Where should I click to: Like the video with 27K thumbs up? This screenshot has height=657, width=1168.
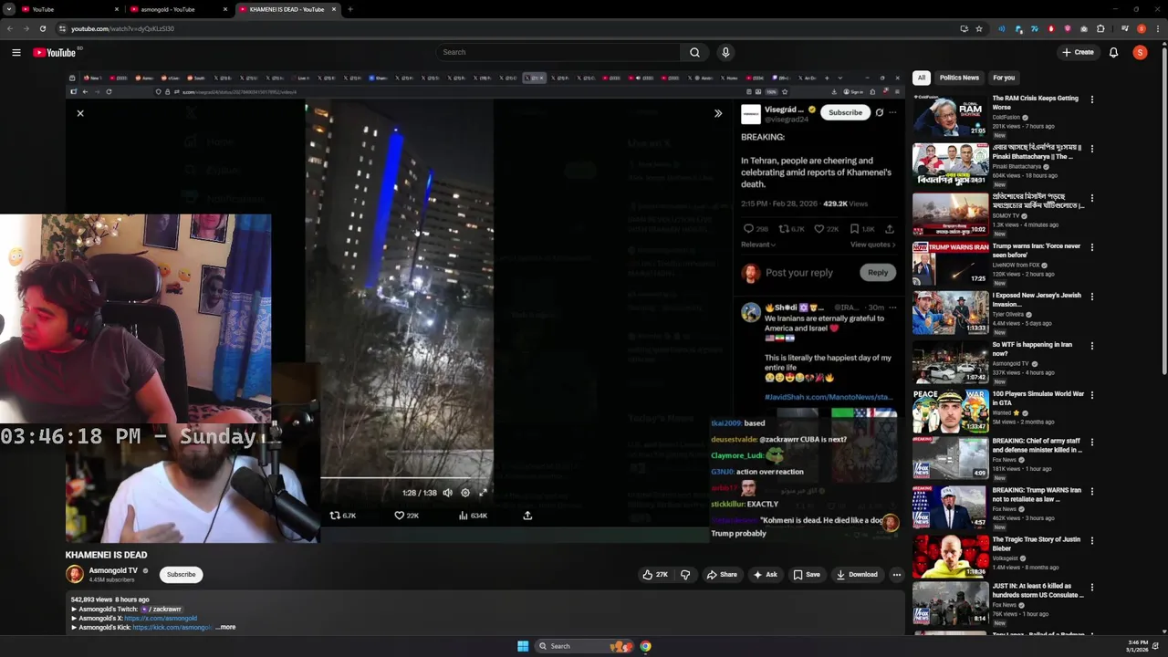655,575
